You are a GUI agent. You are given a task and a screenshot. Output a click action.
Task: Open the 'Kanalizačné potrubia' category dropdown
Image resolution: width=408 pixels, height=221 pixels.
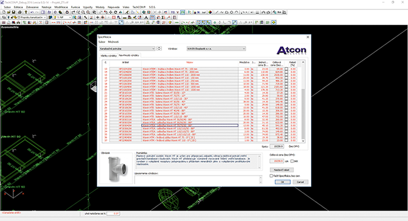pyautogui.click(x=127, y=48)
